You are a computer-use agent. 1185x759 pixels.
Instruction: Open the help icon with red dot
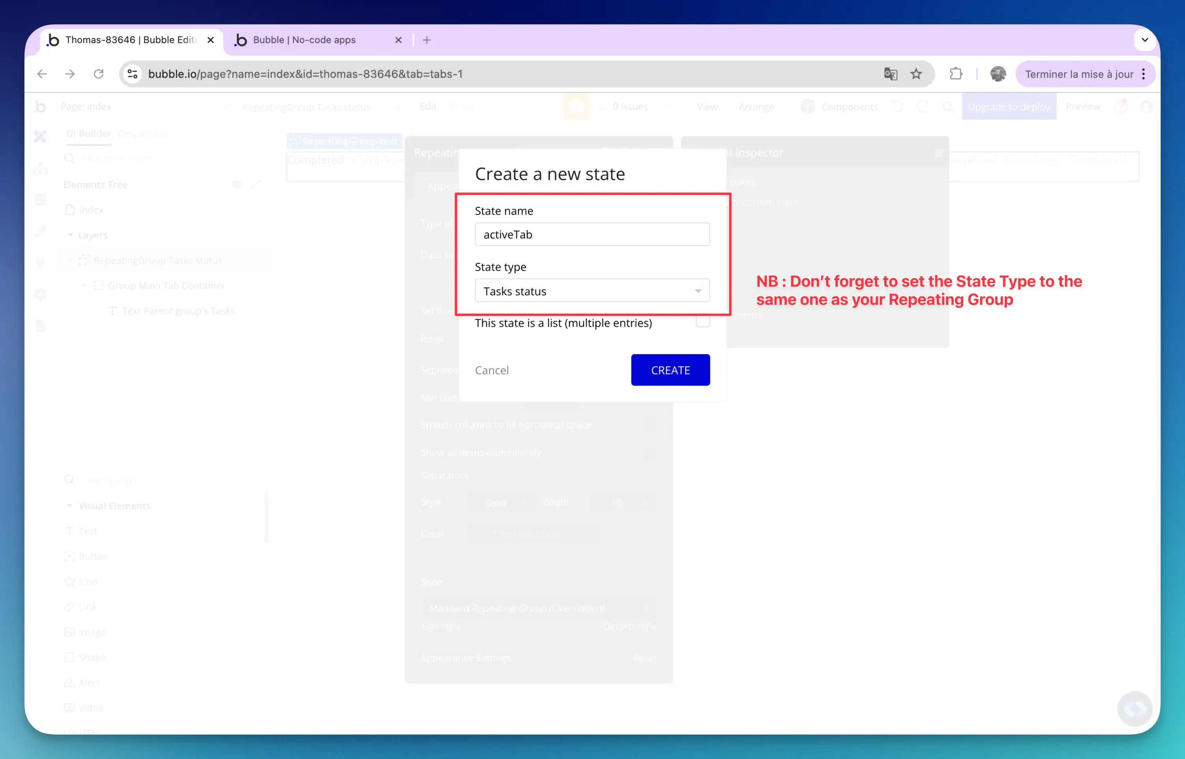click(x=1120, y=107)
